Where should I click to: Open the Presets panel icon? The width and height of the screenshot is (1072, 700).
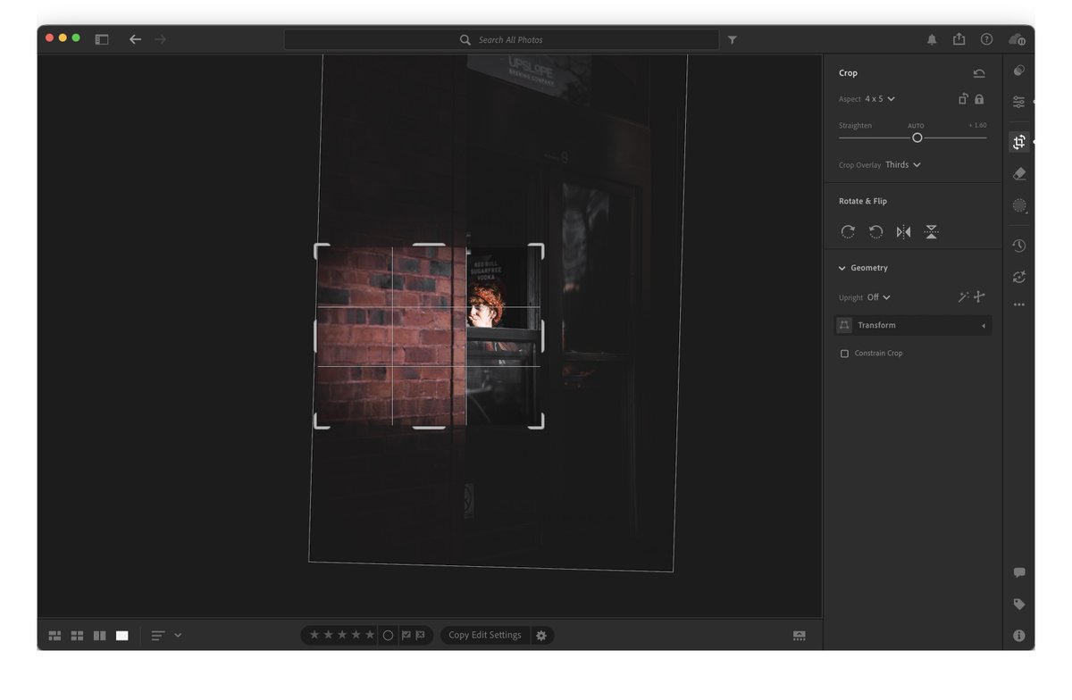coord(1018,71)
